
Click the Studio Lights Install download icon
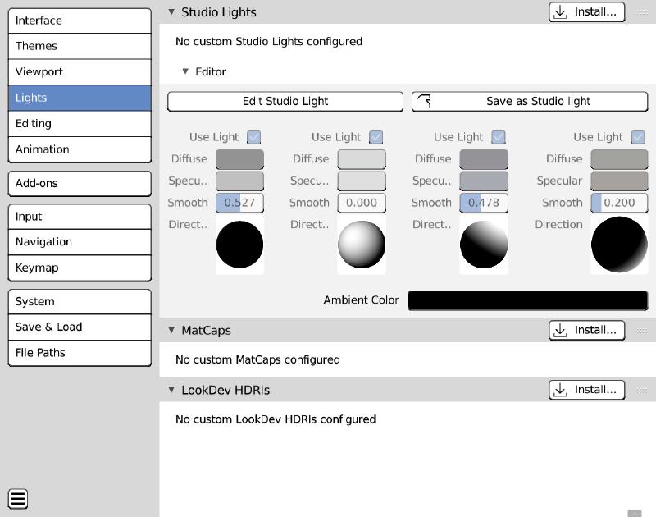(x=561, y=12)
